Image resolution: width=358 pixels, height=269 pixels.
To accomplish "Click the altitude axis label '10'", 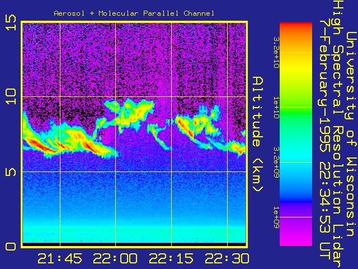I will [11, 96].
